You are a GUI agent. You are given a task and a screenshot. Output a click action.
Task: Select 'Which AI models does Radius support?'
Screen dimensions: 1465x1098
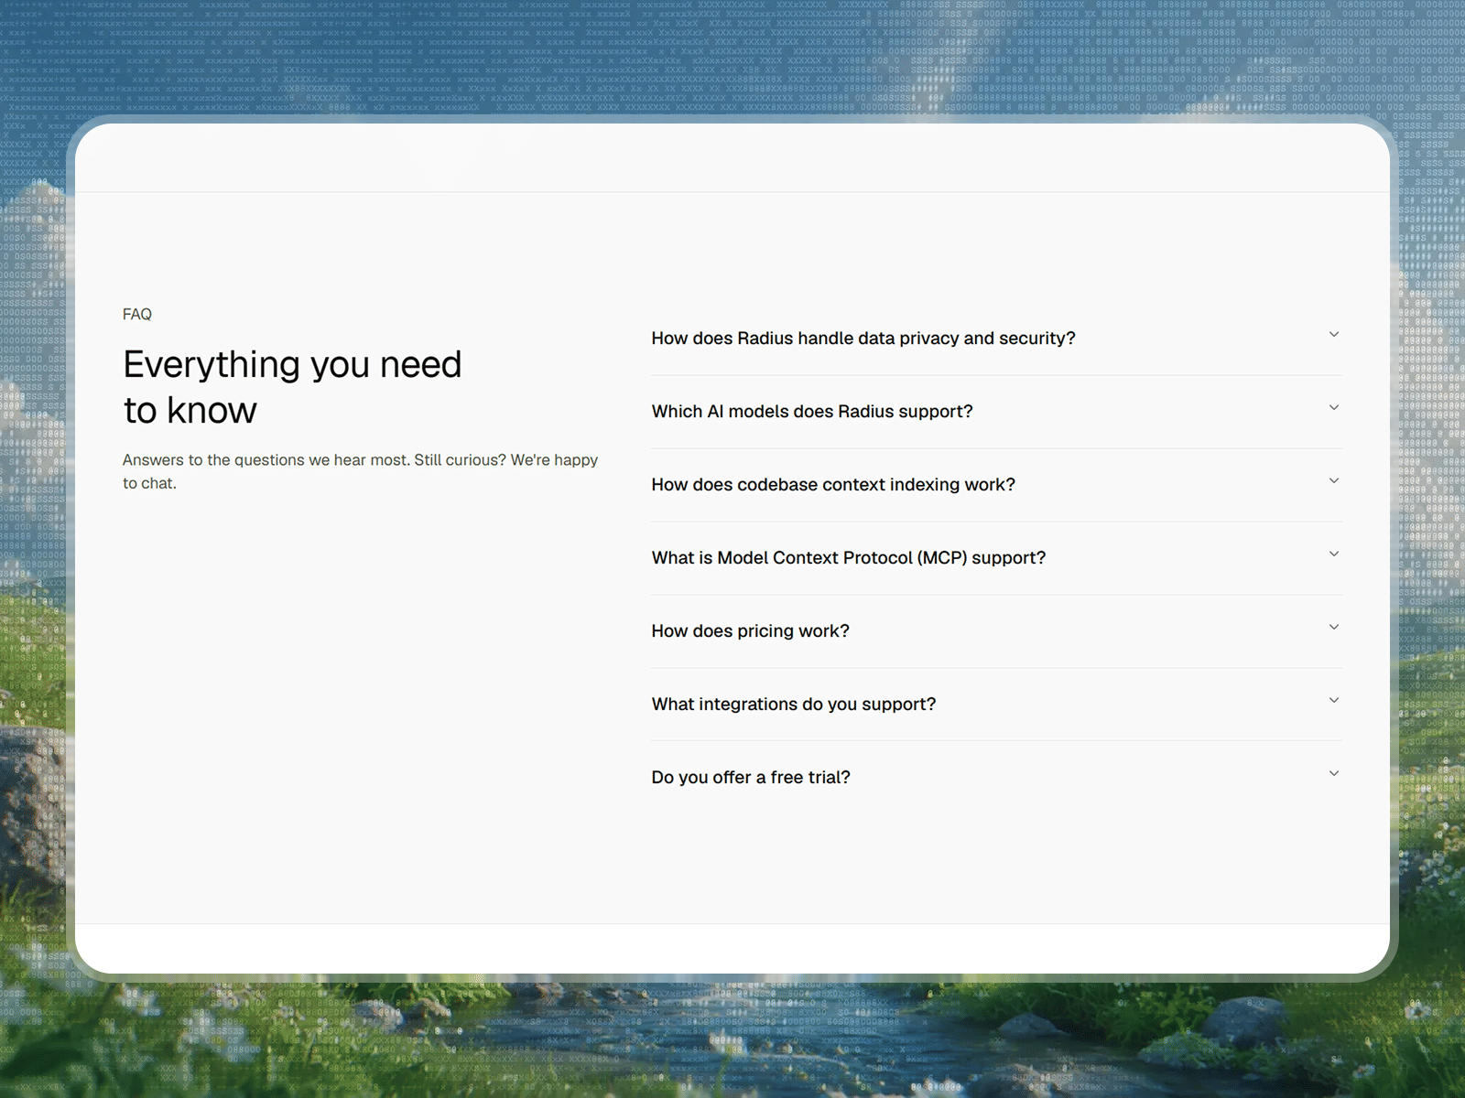point(812,412)
